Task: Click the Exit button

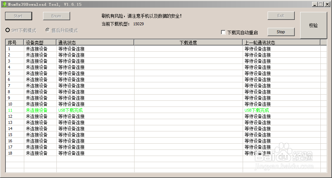Action: (x=281, y=16)
